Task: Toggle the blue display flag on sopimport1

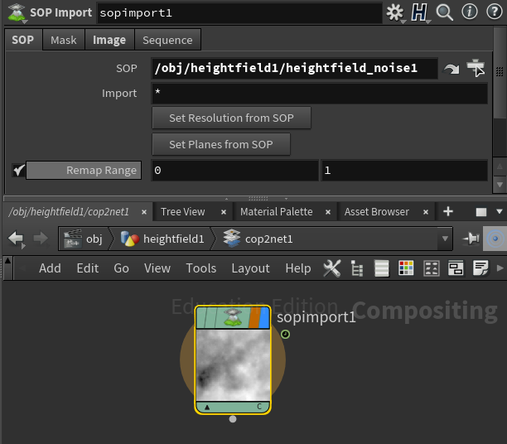Action: pyautogui.click(x=264, y=317)
